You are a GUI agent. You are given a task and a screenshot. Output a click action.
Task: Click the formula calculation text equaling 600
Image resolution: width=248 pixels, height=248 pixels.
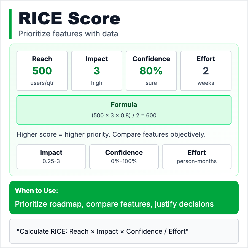[124, 115]
